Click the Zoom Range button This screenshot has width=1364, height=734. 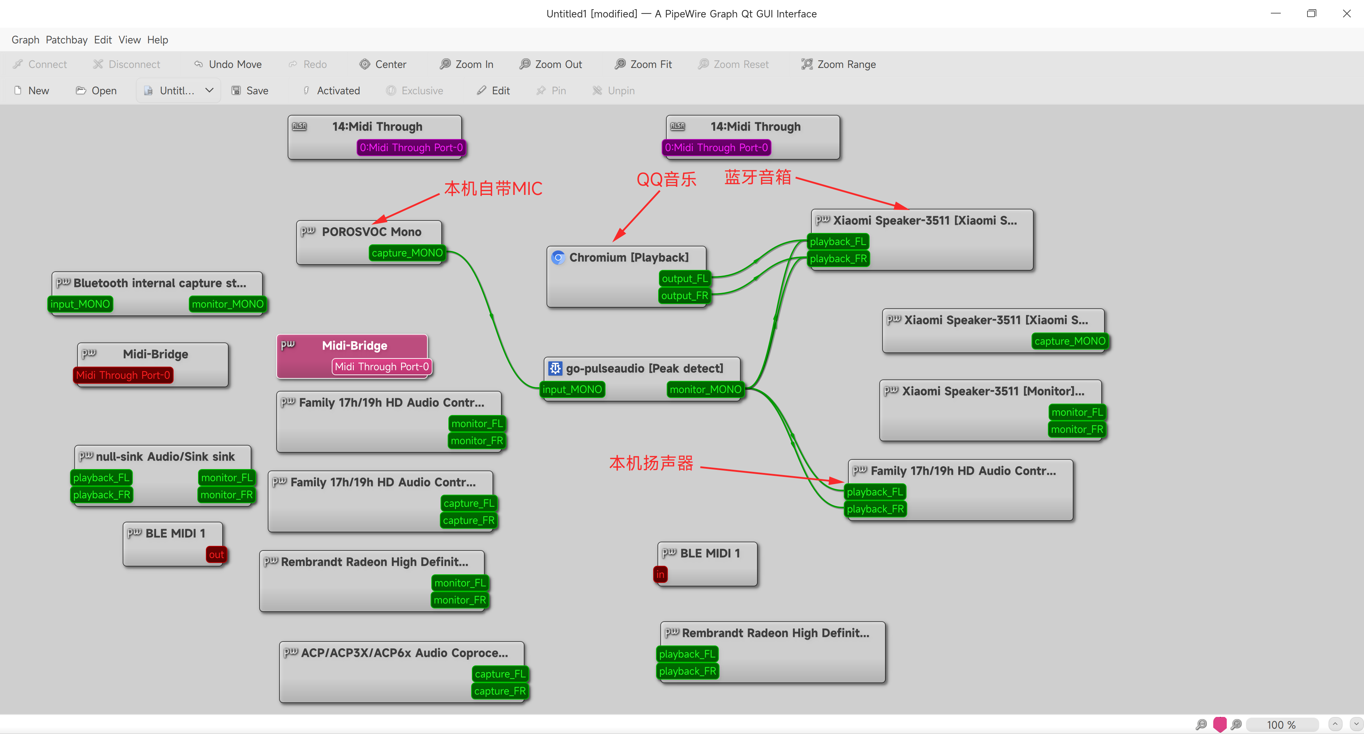[838, 64]
